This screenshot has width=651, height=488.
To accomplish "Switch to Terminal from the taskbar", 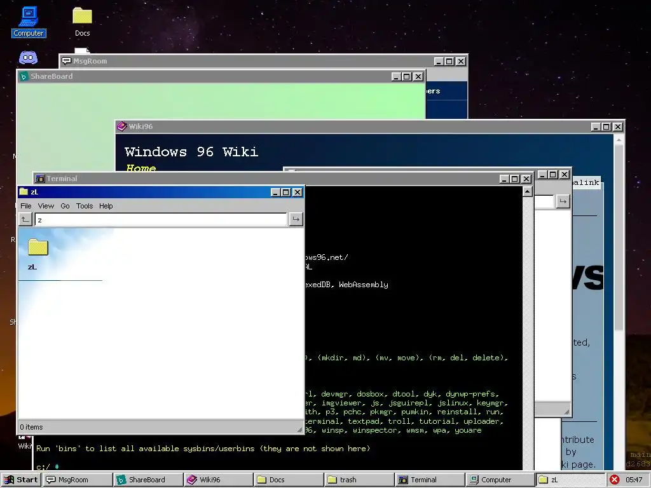I will point(430,480).
